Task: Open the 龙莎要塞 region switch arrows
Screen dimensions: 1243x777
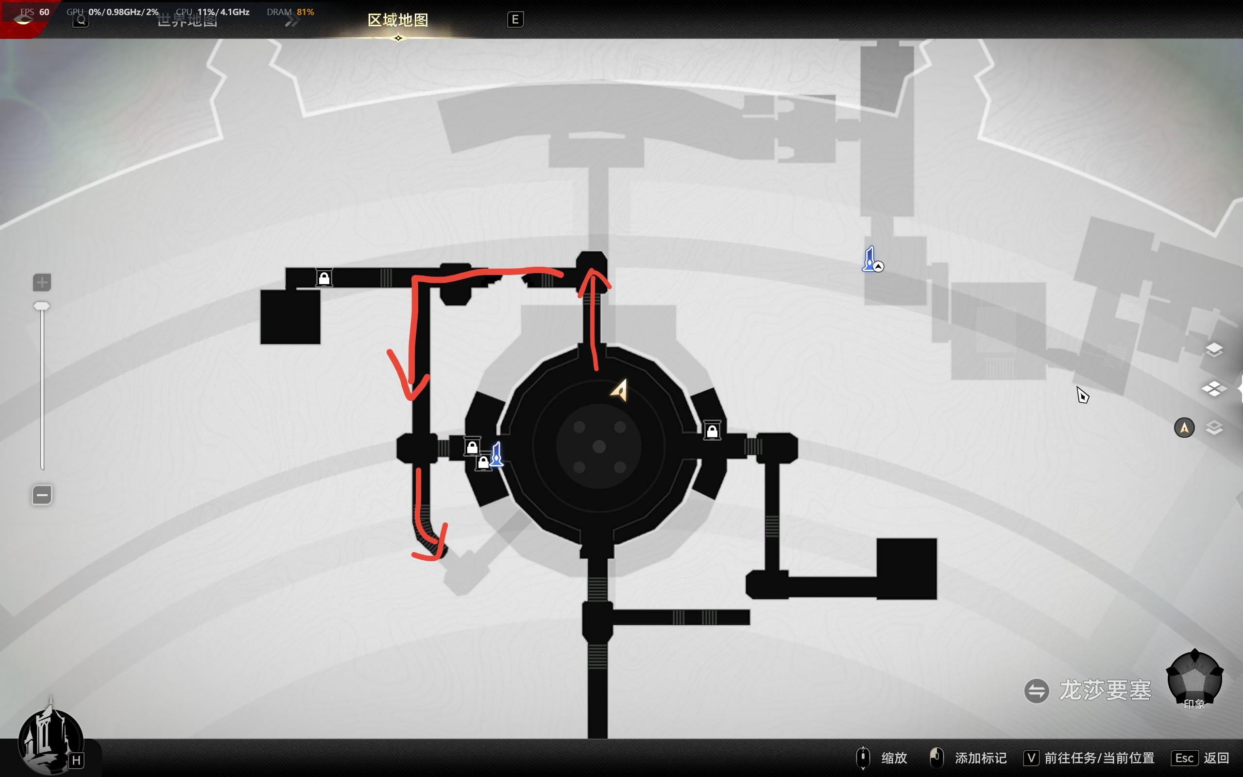Action: point(1037,690)
